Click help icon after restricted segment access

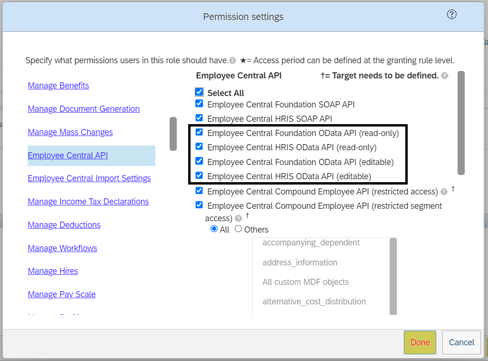pyautogui.click(x=239, y=218)
